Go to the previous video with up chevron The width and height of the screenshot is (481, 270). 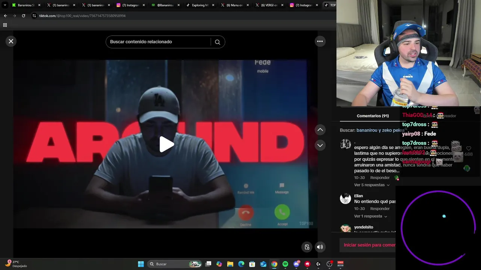320,130
